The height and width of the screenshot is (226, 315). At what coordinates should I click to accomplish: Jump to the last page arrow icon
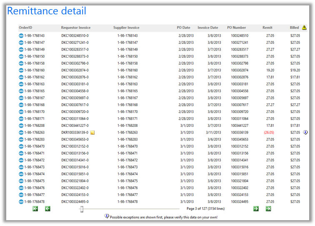click(x=268, y=209)
